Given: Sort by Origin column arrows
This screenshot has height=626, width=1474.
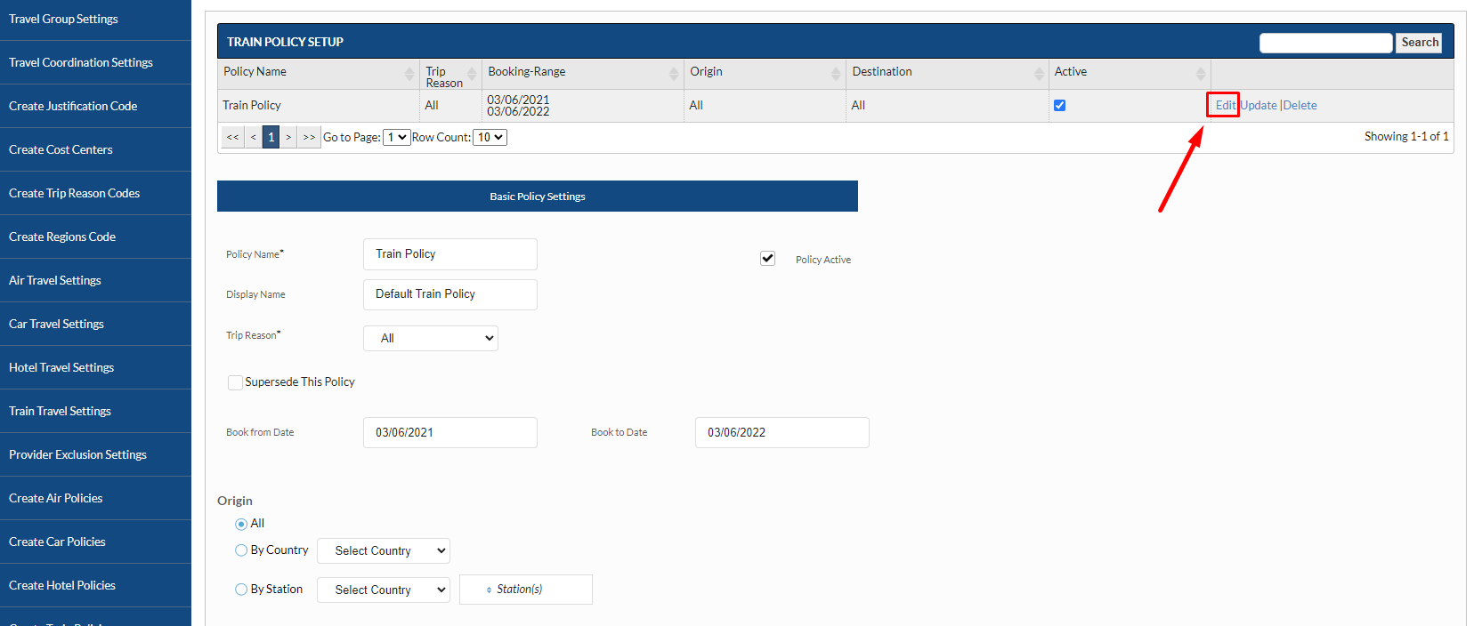Looking at the screenshot, I should [836, 74].
